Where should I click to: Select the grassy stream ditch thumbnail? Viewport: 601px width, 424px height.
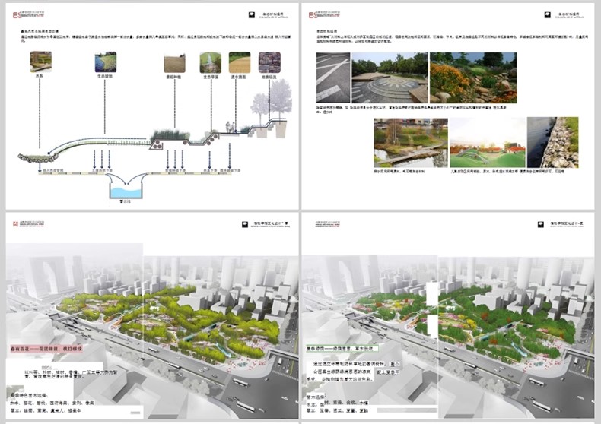coord(211,62)
